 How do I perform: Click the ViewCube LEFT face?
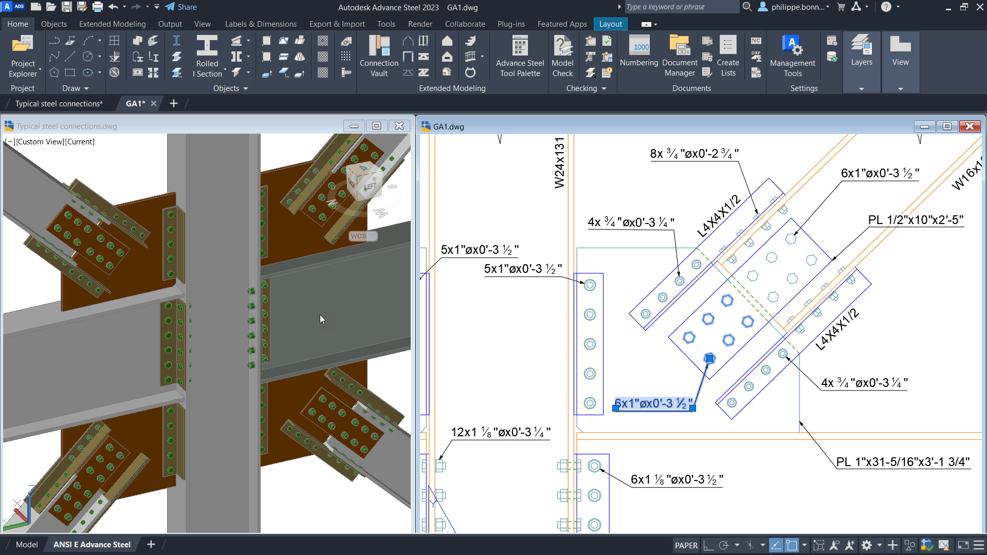[370, 186]
